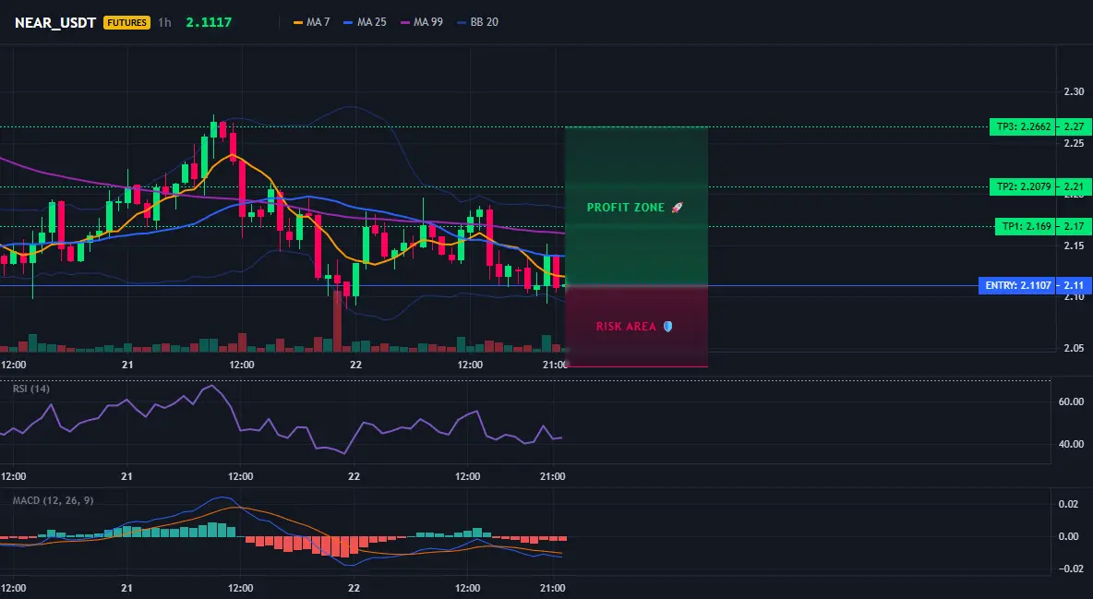Toggle the BB 20 legend entry
Screen dimensions: 1093x599
(x=477, y=22)
